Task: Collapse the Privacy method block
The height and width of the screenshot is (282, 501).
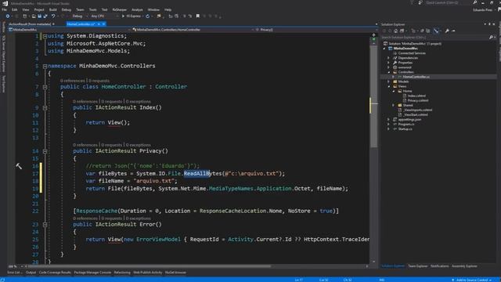Action: [x=45, y=151]
